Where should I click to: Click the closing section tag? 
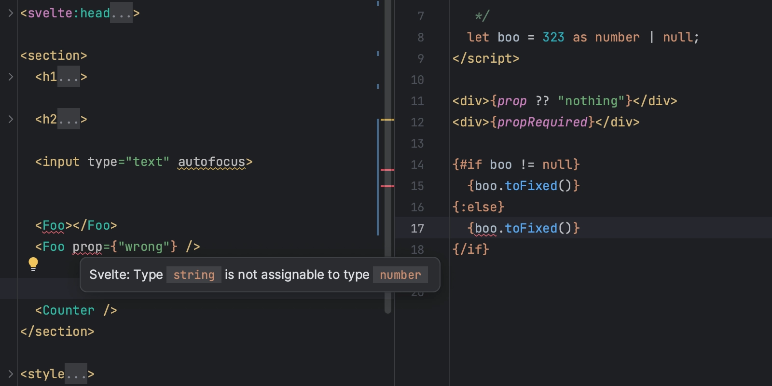click(x=57, y=331)
